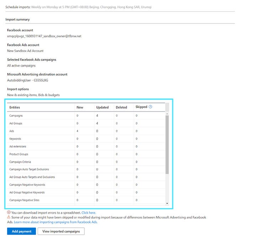Screen dimensions: 267x238
Task: Click the scroll-up arrow of the entities table
Action: [167, 113]
